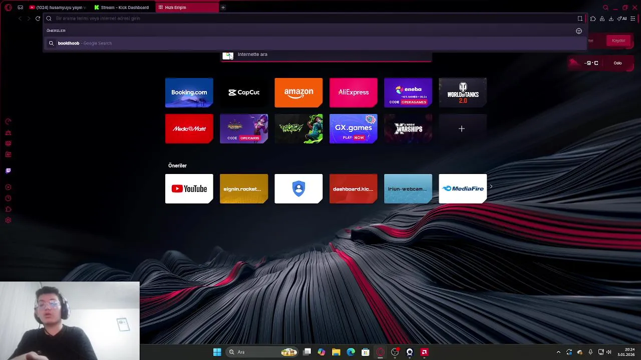Open the microphone tray icon
Image resolution: width=641 pixels, height=360 pixels.
tap(590, 352)
